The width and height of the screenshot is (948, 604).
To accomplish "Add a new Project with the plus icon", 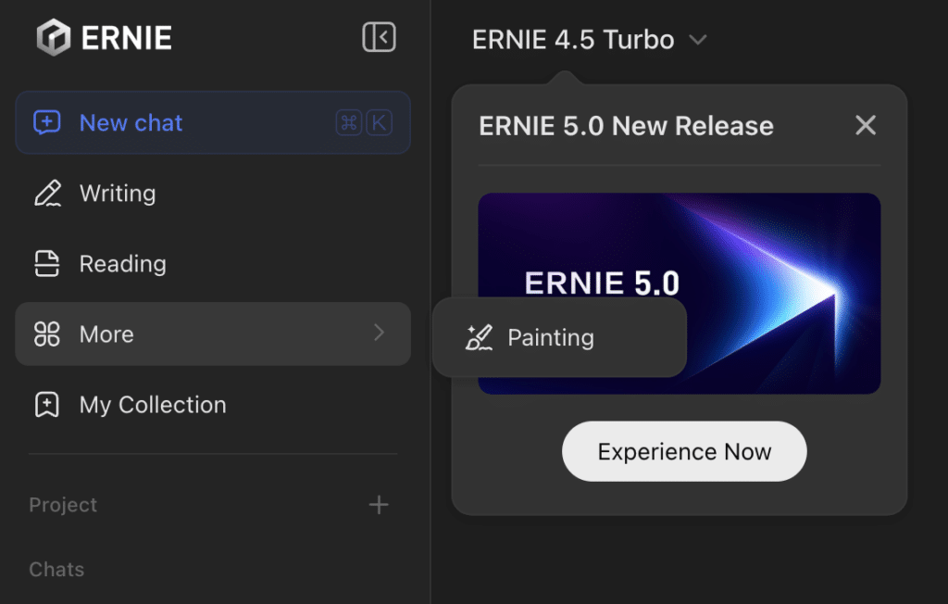I will [379, 505].
